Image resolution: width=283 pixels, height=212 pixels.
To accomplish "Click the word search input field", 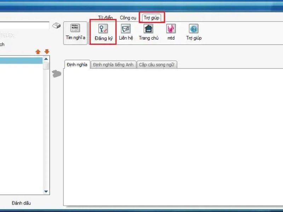I will click(x=24, y=25).
